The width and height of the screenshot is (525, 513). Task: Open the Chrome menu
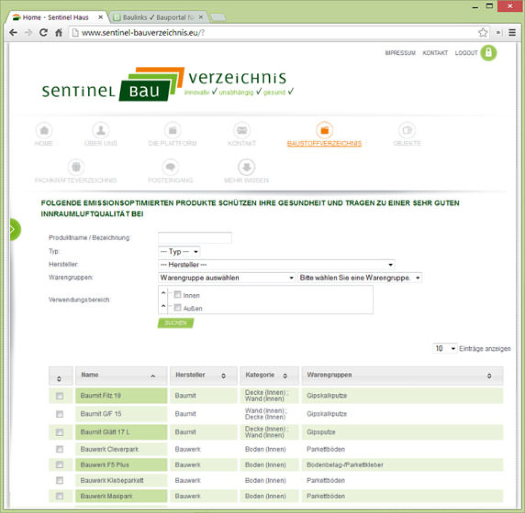[512, 32]
